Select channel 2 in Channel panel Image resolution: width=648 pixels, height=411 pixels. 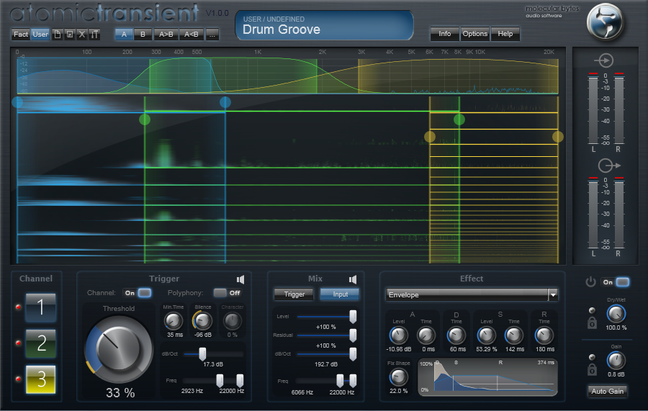click(x=40, y=343)
